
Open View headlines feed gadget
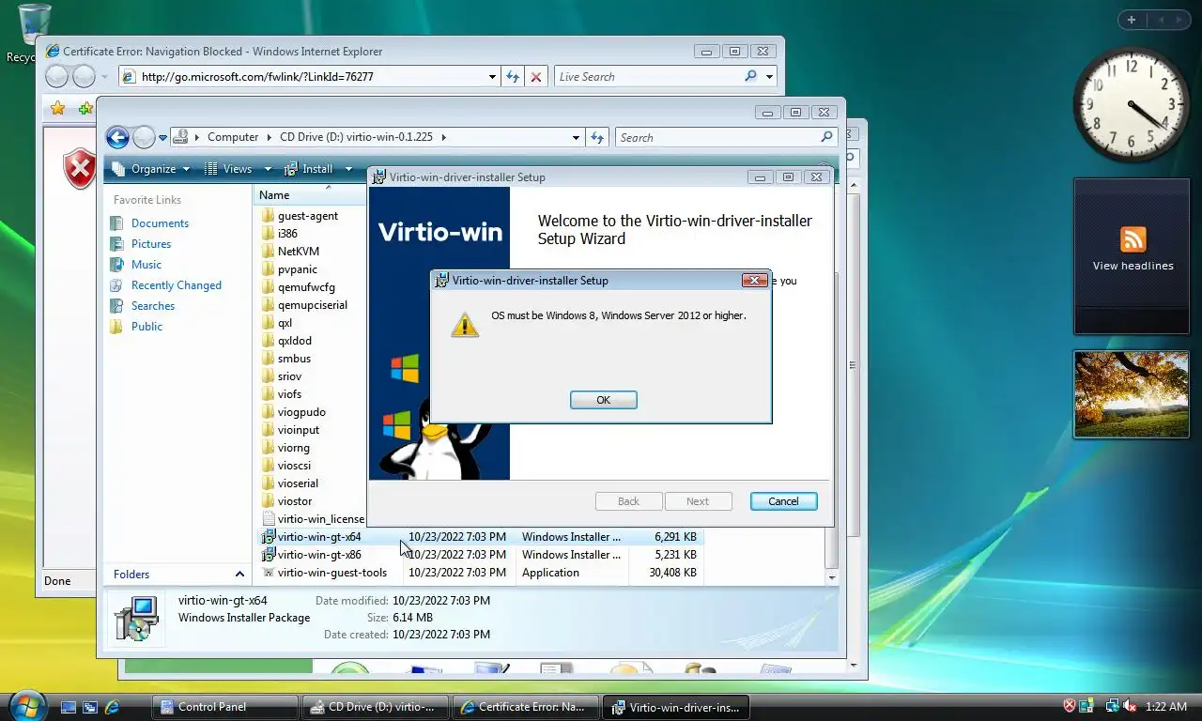point(1132,256)
